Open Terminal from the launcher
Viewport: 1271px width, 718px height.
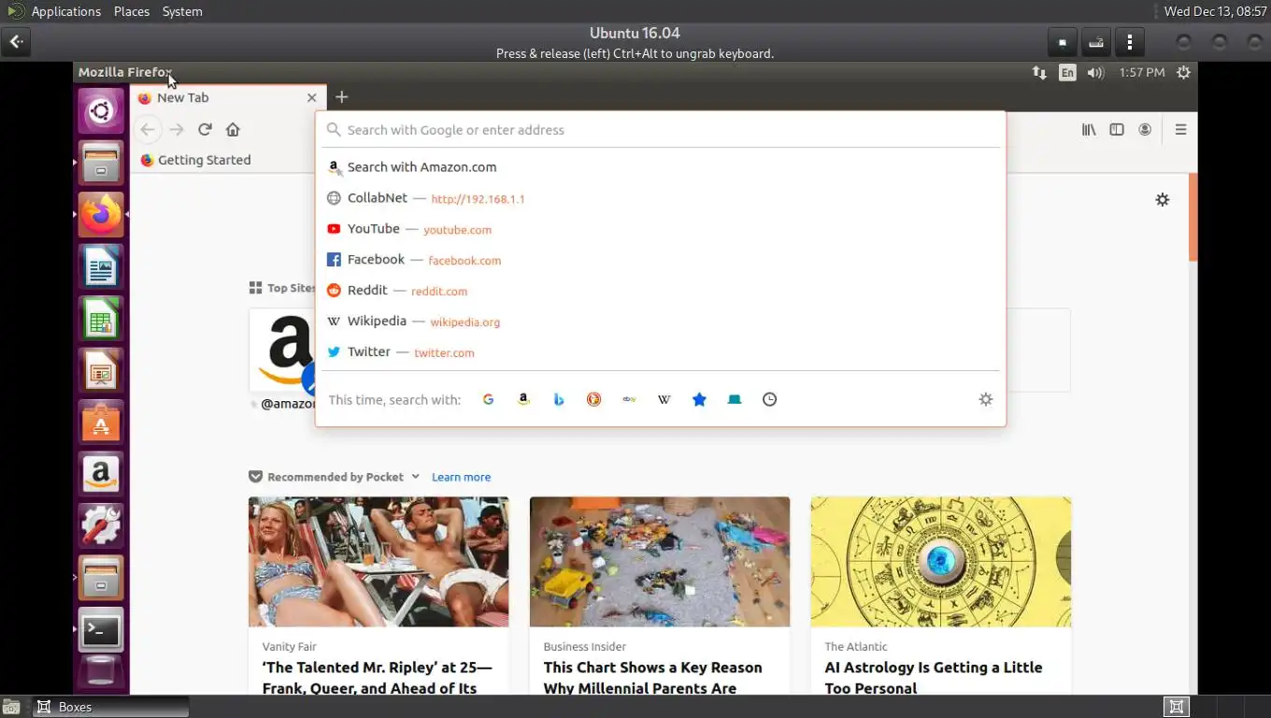point(101,631)
